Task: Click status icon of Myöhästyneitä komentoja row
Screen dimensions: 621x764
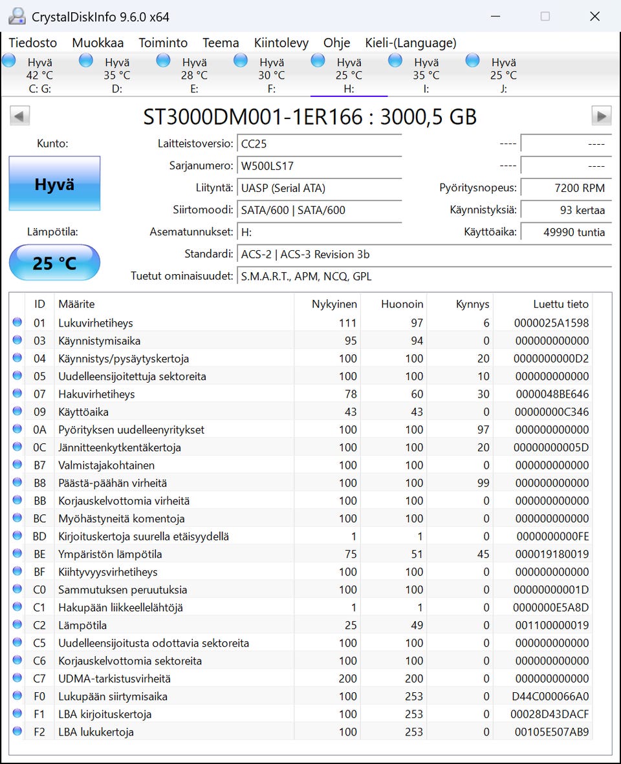Action: coord(17,518)
